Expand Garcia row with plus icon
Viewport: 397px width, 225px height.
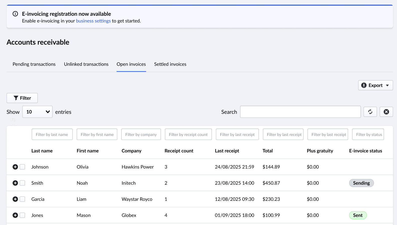[x=15, y=199]
